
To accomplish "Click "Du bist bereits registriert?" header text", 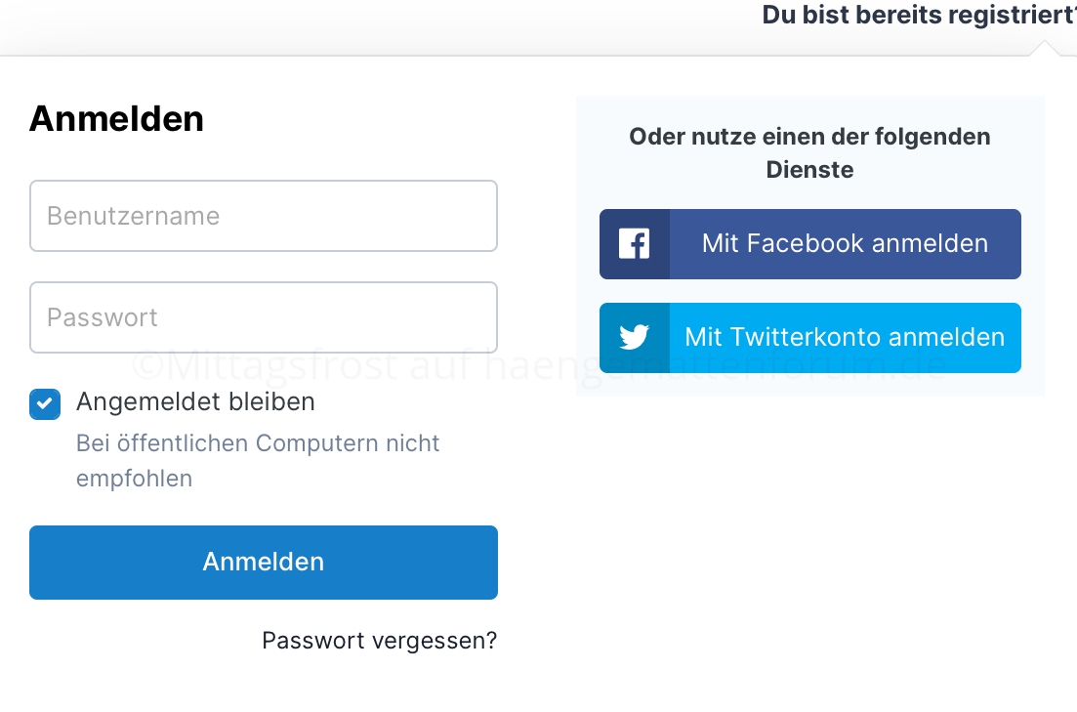I will (918, 16).
